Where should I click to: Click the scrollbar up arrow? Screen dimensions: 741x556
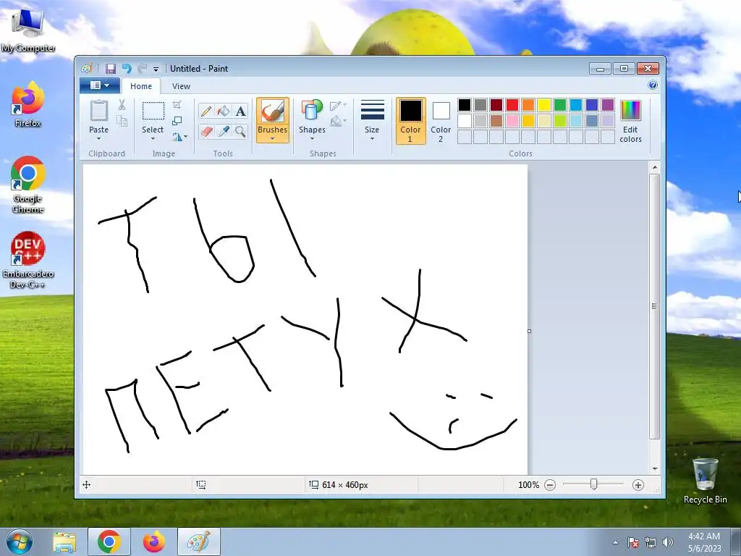click(x=654, y=167)
